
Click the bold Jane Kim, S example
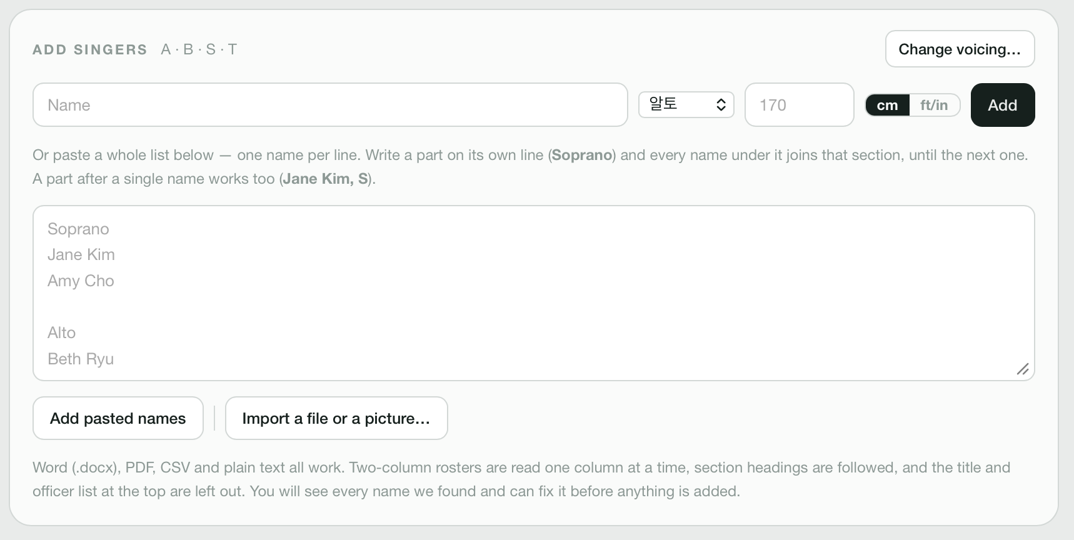(x=325, y=179)
